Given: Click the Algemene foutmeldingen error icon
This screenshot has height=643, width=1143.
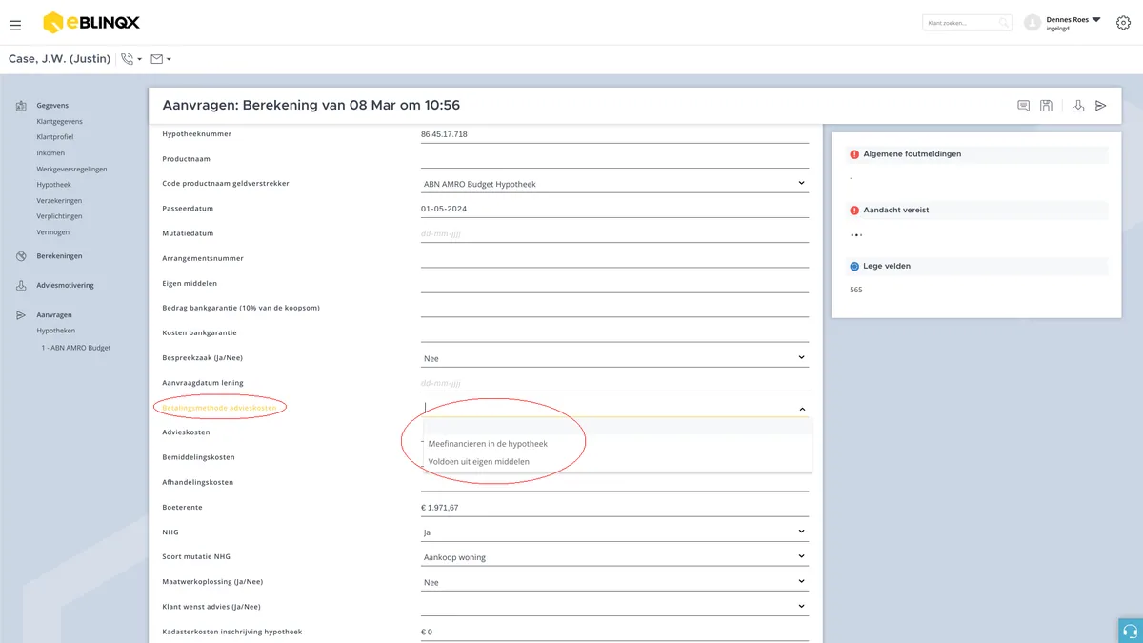Looking at the screenshot, I should click(x=854, y=154).
